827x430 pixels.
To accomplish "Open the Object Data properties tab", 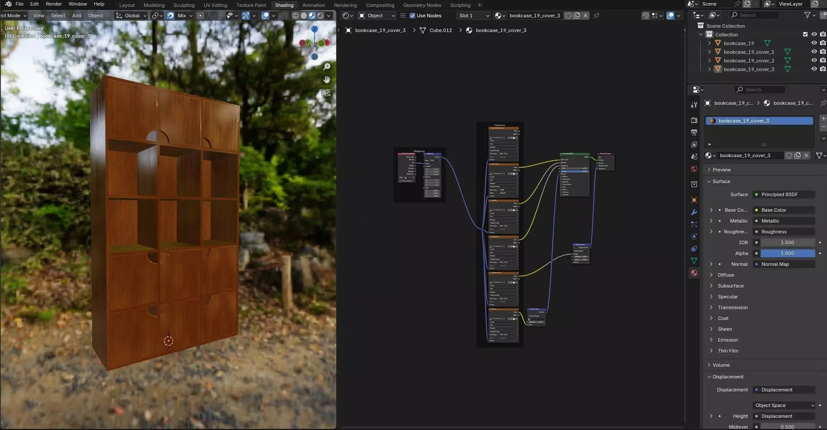I will [694, 261].
